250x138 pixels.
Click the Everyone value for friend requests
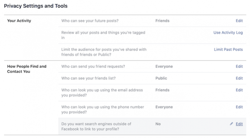click(164, 66)
